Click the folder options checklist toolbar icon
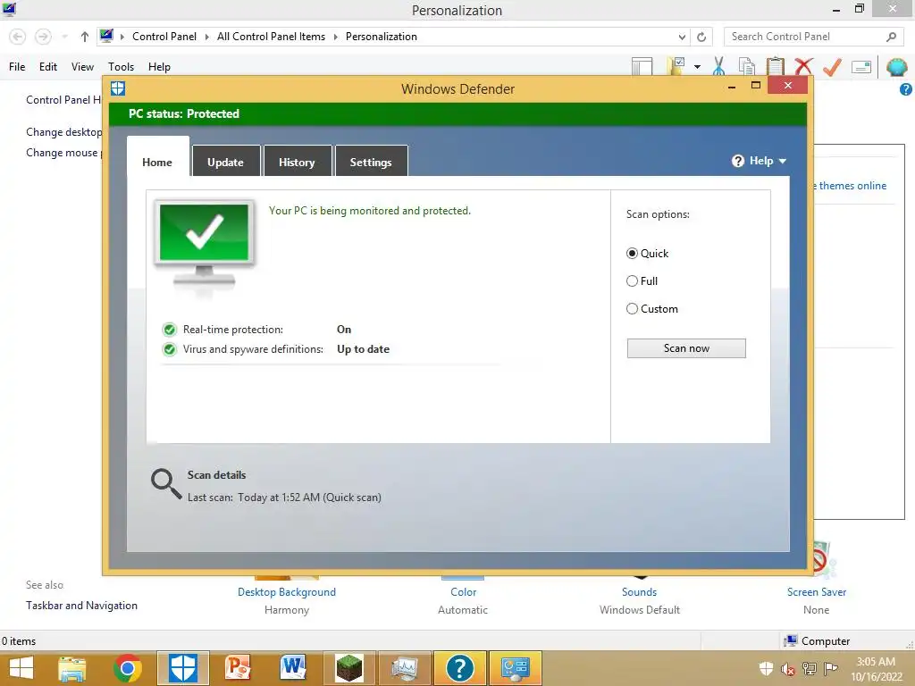Image resolution: width=915 pixels, height=686 pixels. [676, 66]
